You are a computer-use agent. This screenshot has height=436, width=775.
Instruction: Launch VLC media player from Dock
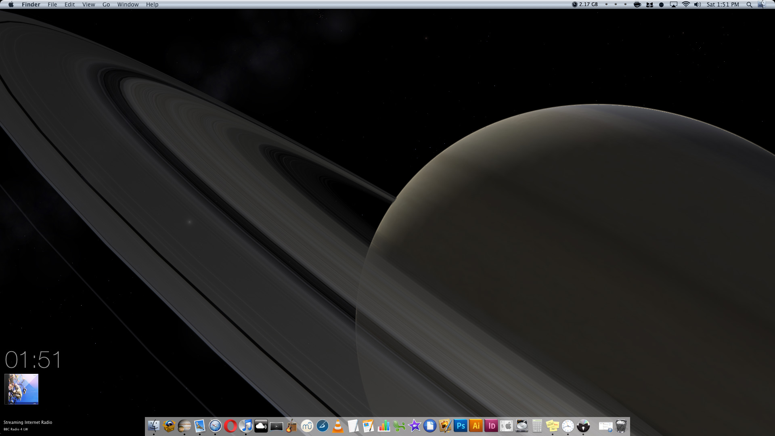coord(338,426)
